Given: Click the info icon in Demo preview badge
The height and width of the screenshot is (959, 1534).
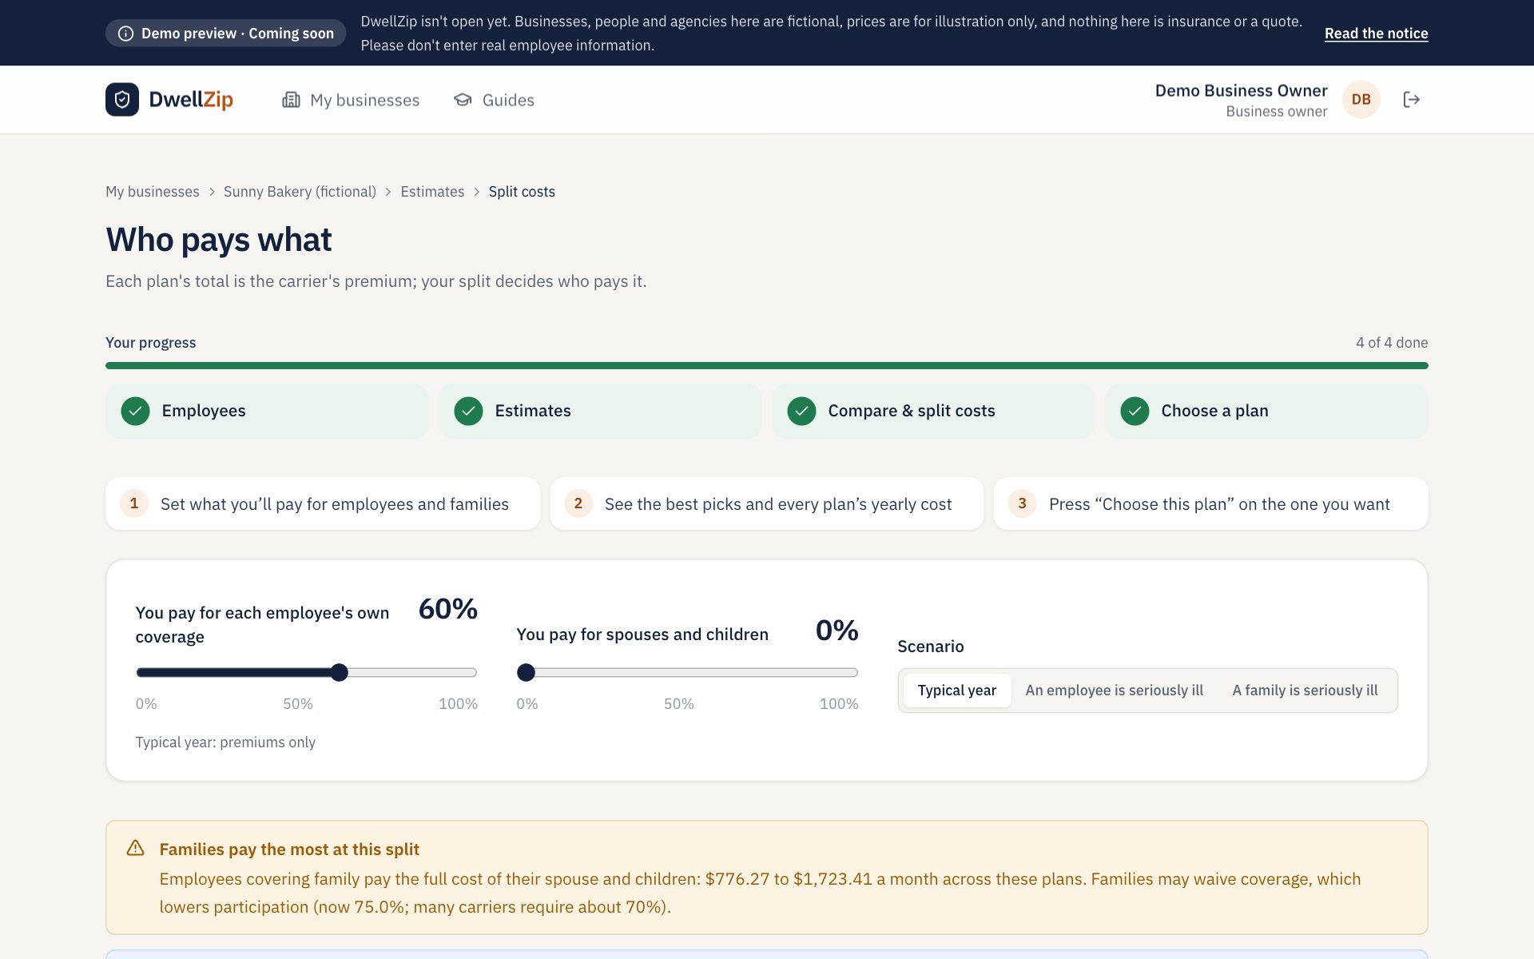Looking at the screenshot, I should (x=125, y=34).
